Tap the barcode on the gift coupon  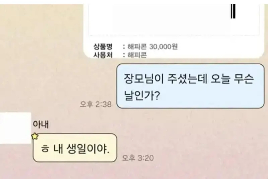[x=233, y=11]
